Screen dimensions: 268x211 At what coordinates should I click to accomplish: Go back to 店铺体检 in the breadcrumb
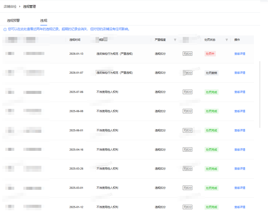pyautogui.click(x=10, y=6)
